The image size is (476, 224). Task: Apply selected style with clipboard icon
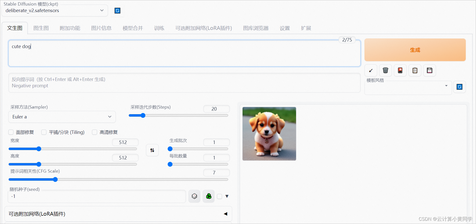[x=415, y=70]
